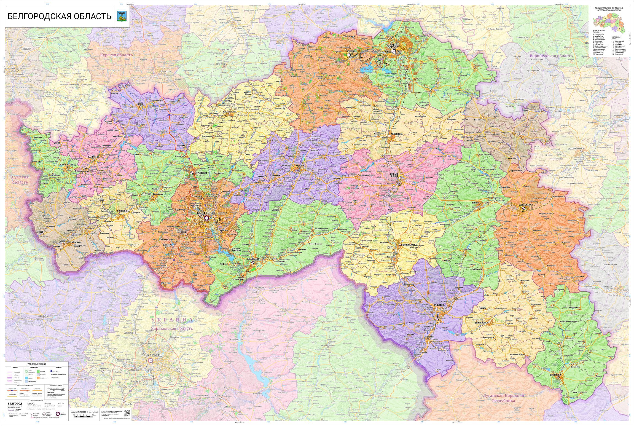Click the district road sample line in legend
The height and width of the screenshot is (426, 634).
click(x=37, y=391)
